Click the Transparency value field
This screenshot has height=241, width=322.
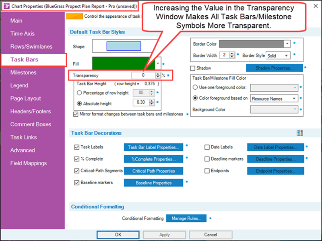coord(143,75)
